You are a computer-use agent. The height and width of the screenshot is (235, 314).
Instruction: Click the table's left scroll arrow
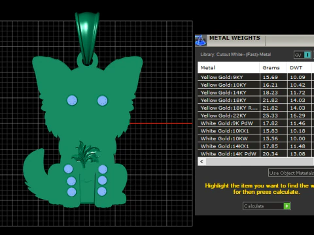[201, 161]
